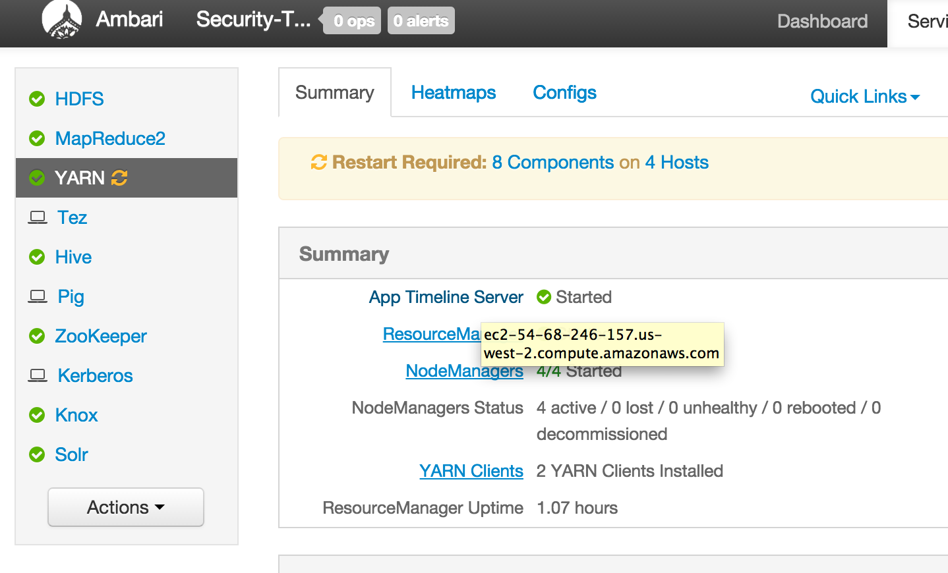Click the App Timeline Server started check icon

coord(544,297)
